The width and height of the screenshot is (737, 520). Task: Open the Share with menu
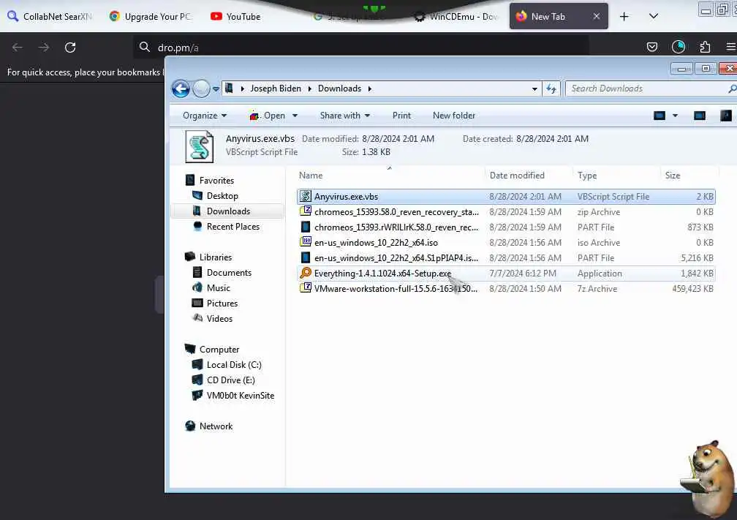click(345, 116)
